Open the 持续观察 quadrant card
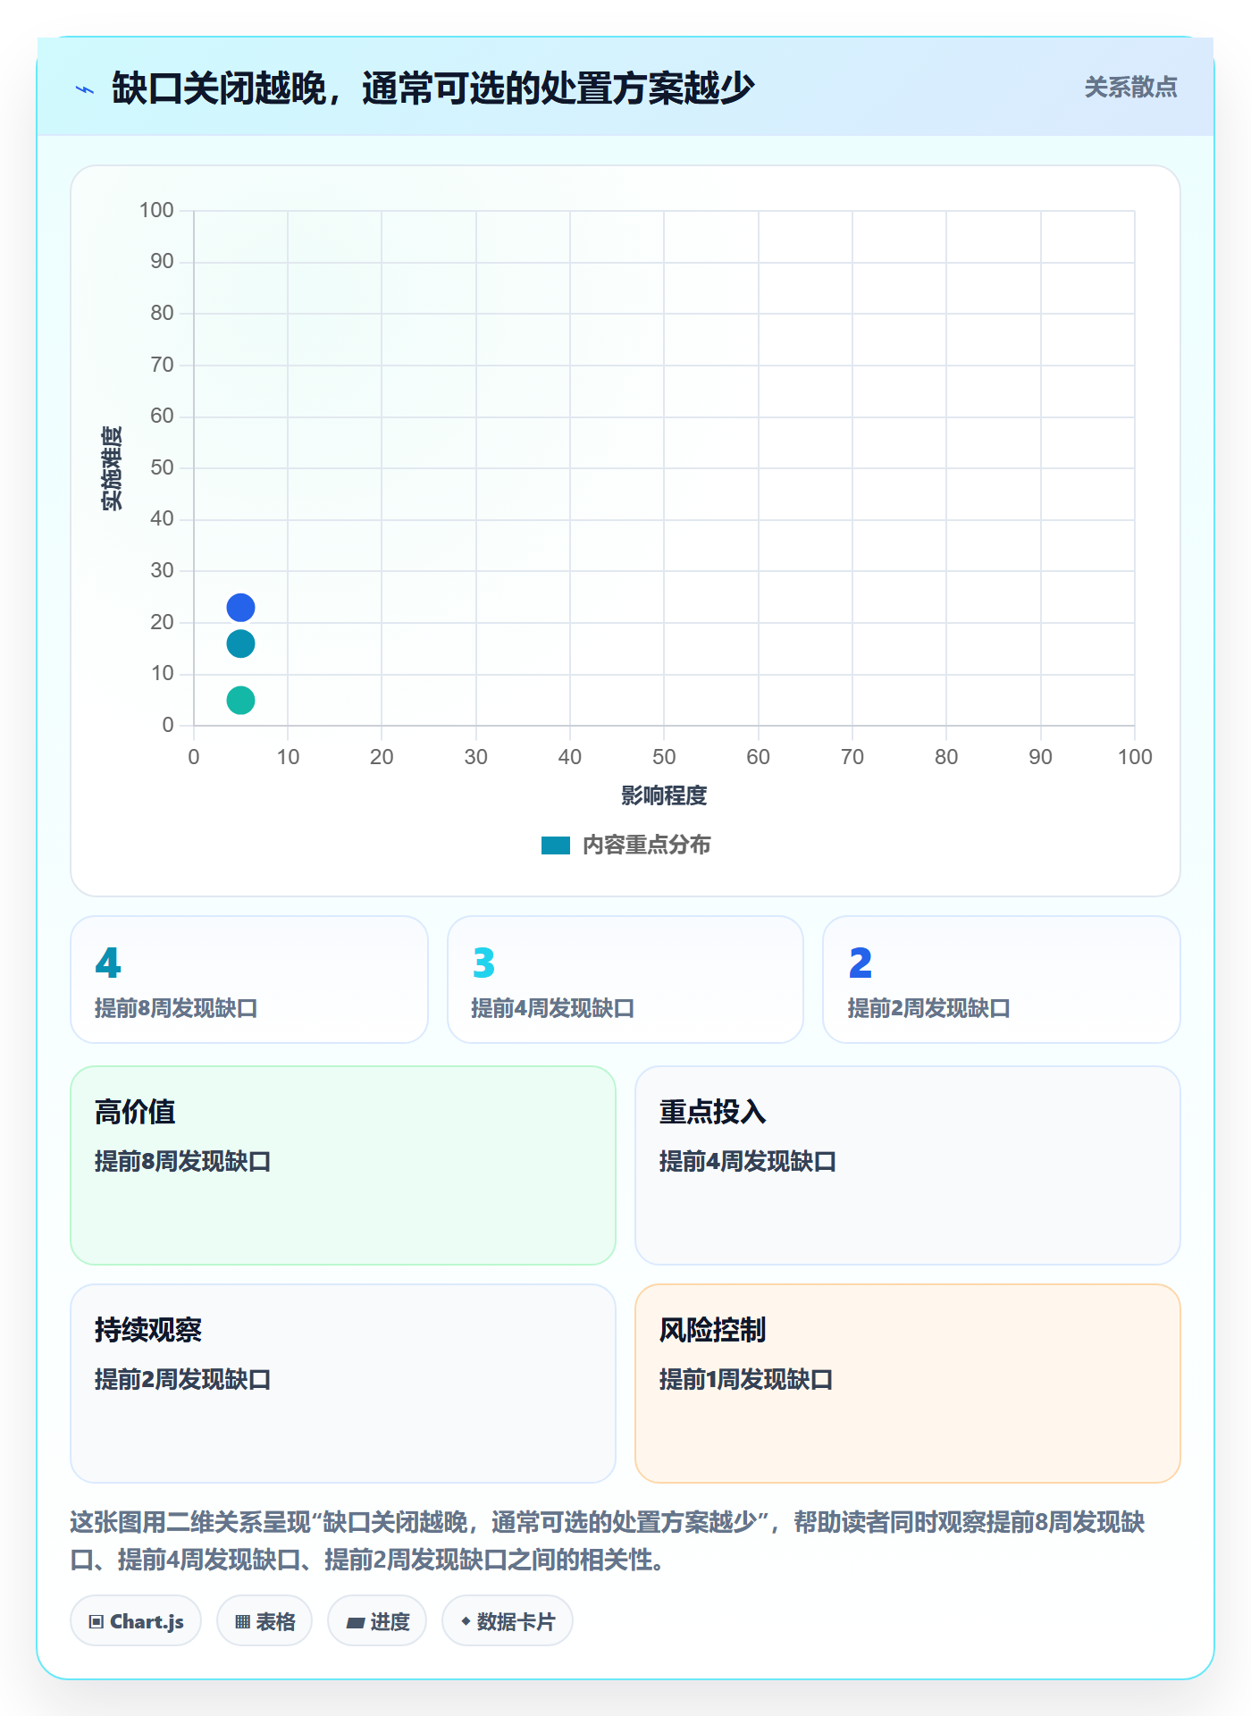 click(x=343, y=1384)
